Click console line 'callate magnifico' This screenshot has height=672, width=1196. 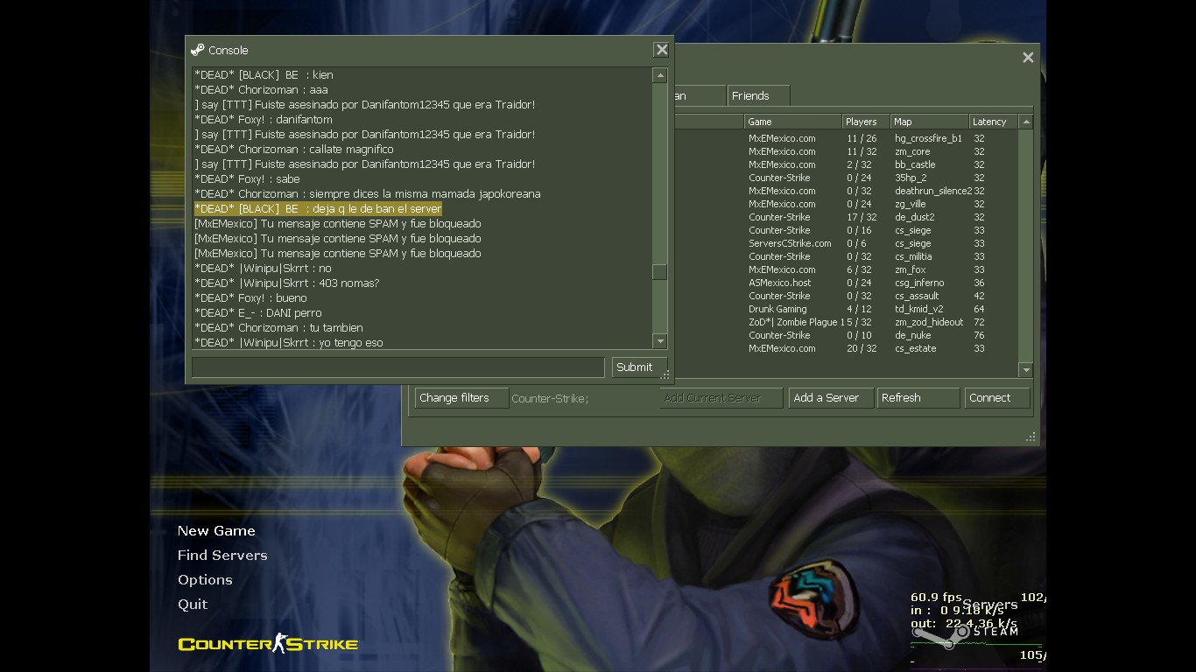pyautogui.click(x=294, y=150)
